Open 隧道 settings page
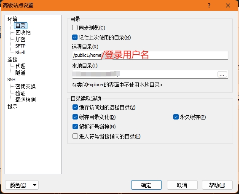Viewport: 239px width, 194px height. pos(20,73)
